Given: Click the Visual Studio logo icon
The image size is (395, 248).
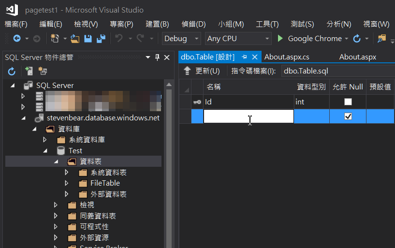Looking at the screenshot, I should (x=12, y=10).
